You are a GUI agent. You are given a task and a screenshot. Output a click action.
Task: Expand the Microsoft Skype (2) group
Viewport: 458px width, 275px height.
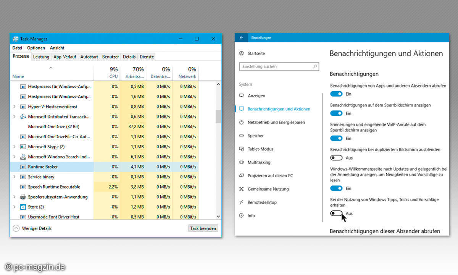pos(15,147)
